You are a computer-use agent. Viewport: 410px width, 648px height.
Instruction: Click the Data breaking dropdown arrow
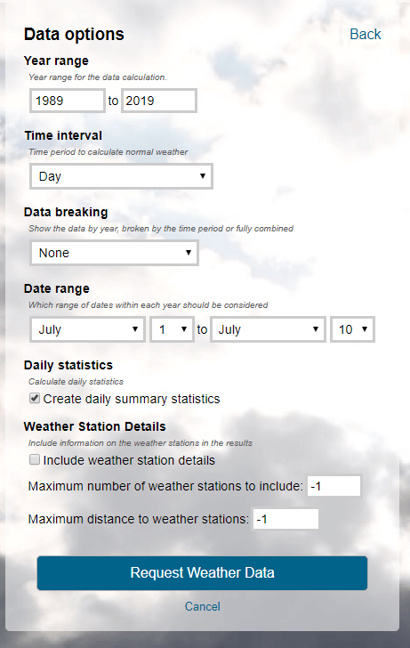(189, 253)
